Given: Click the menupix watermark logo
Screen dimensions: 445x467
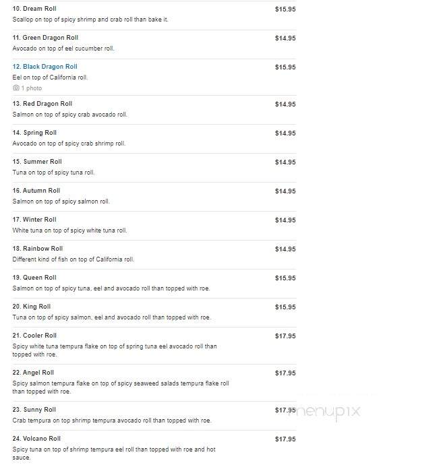Looking at the screenshot, I should pos(326,412).
